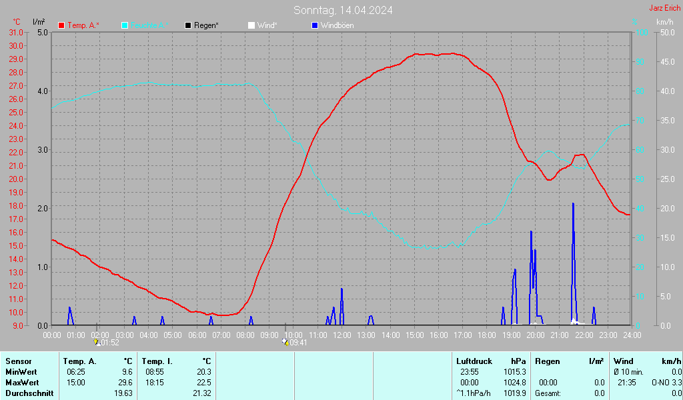The height and width of the screenshot is (400, 683).
Task: Click the 'km/h' axis unit above 50.0
Action: [665, 22]
